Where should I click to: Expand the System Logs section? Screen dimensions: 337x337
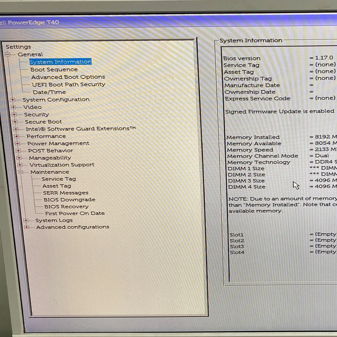tap(26, 220)
